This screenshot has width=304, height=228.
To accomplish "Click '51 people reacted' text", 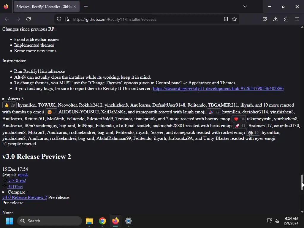I will click(x=19, y=144).
